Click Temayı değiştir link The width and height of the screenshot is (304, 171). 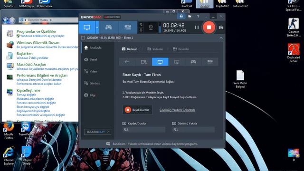click(x=26, y=95)
